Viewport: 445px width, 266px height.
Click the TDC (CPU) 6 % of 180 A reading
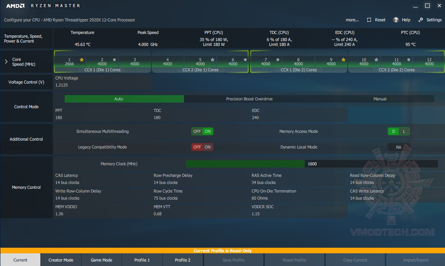click(x=279, y=42)
